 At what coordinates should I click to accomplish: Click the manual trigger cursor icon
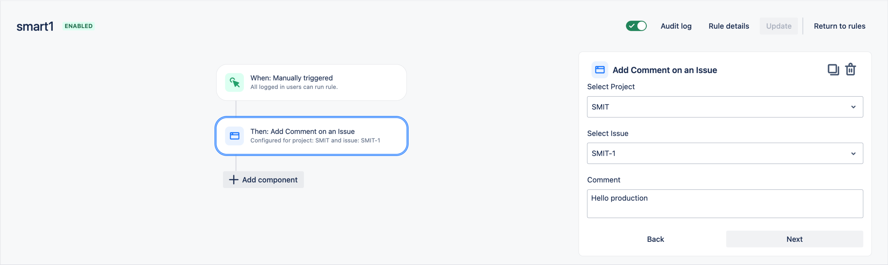(234, 82)
